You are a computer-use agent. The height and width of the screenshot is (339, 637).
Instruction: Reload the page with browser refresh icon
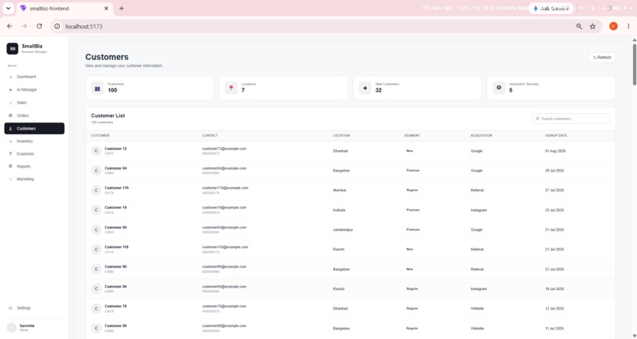coord(40,26)
